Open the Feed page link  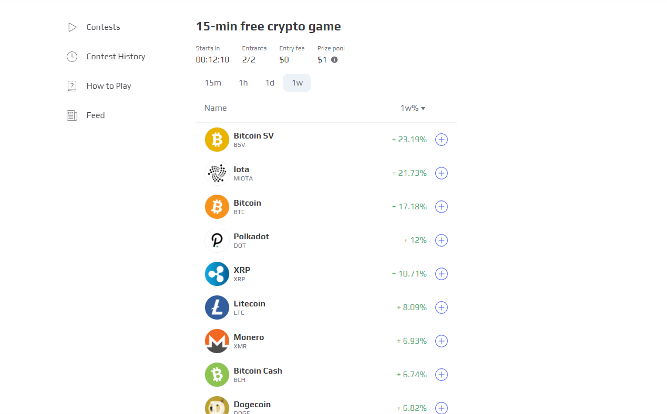pyautogui.click(x=96, y=115)
